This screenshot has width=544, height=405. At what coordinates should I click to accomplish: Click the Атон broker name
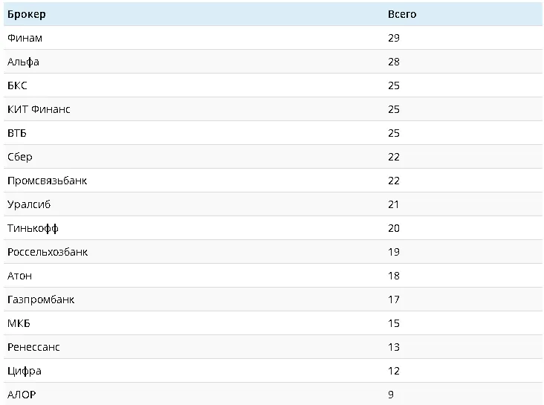(19, 276)
